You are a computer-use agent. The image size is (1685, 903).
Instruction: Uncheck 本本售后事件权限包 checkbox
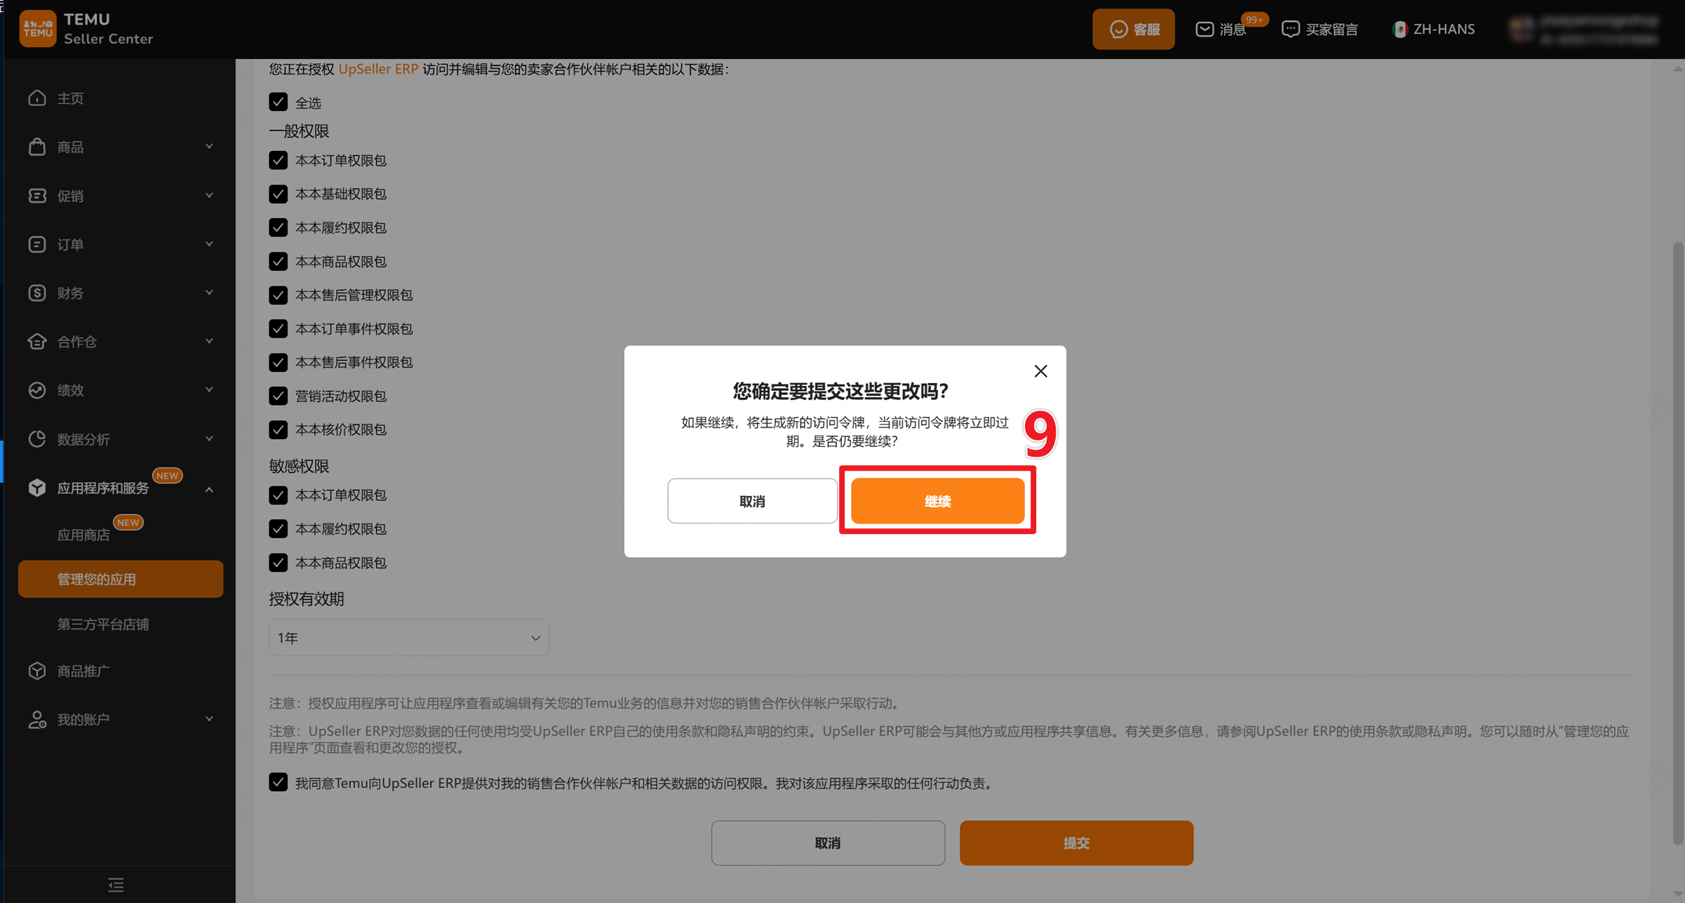pos(278,362)
